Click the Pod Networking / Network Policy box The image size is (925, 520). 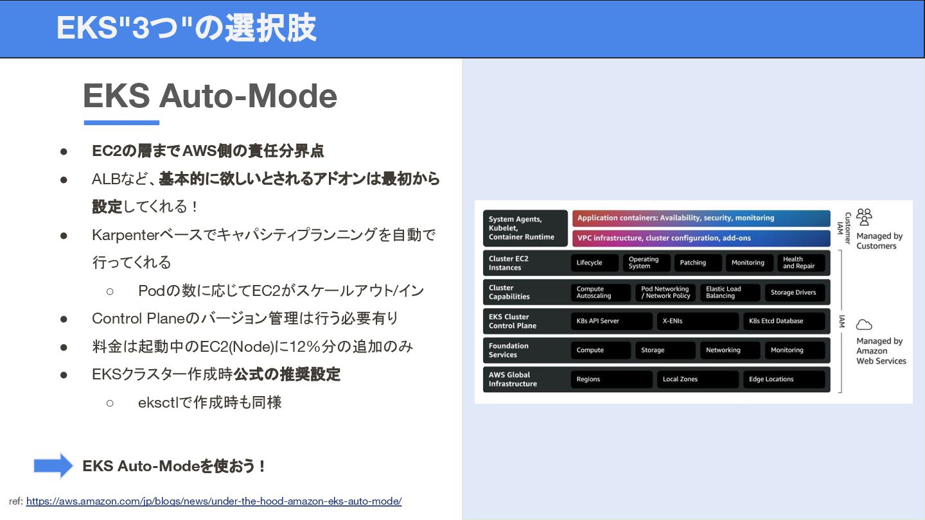pyautogui.click(x=666, y=292)
